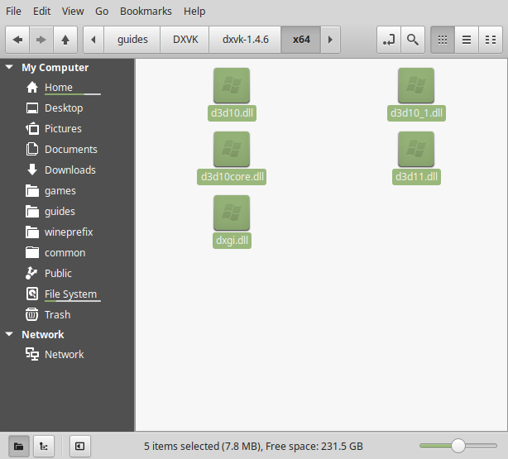Open the guides path segment
Viewport: 508px width, 459px height.
pyautogui.click(x=132, y=40)
